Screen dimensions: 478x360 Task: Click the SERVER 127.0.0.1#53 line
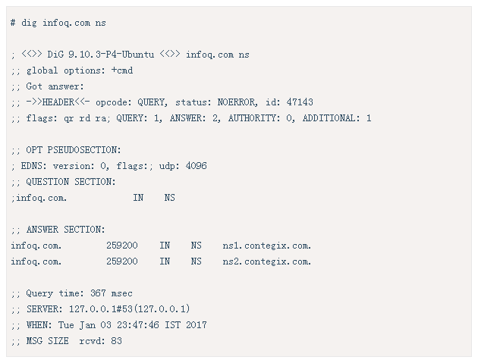point(101,308)
